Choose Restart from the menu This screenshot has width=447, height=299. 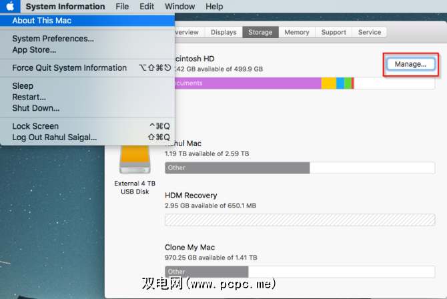pyautogui.click(x=29, y=97)
